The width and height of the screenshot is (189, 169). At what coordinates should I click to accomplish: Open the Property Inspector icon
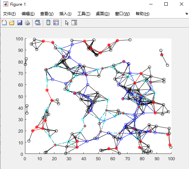74,23
